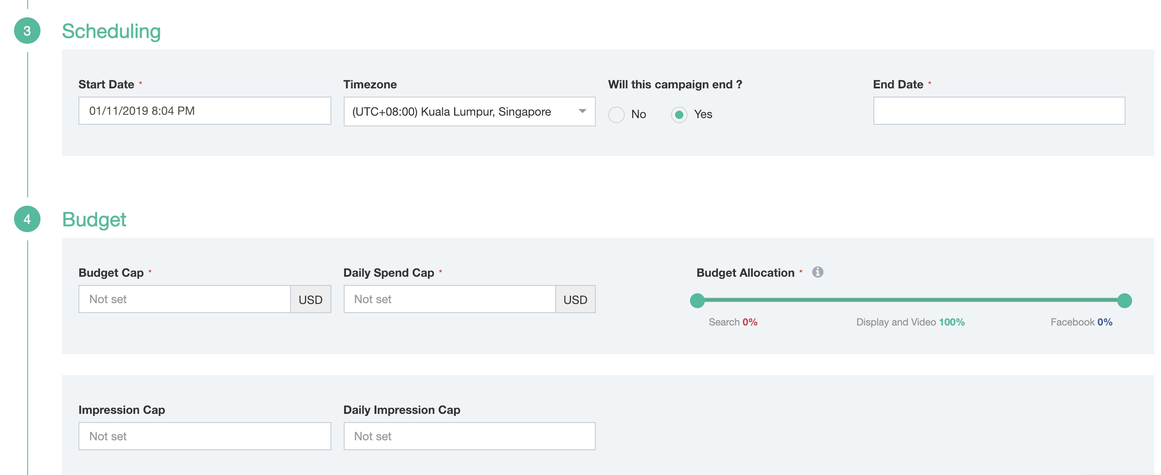This screenshot has width=1161, height=475.
Task: Click the USD unit beside Budget Cap
Action: [x=311, y=300]
